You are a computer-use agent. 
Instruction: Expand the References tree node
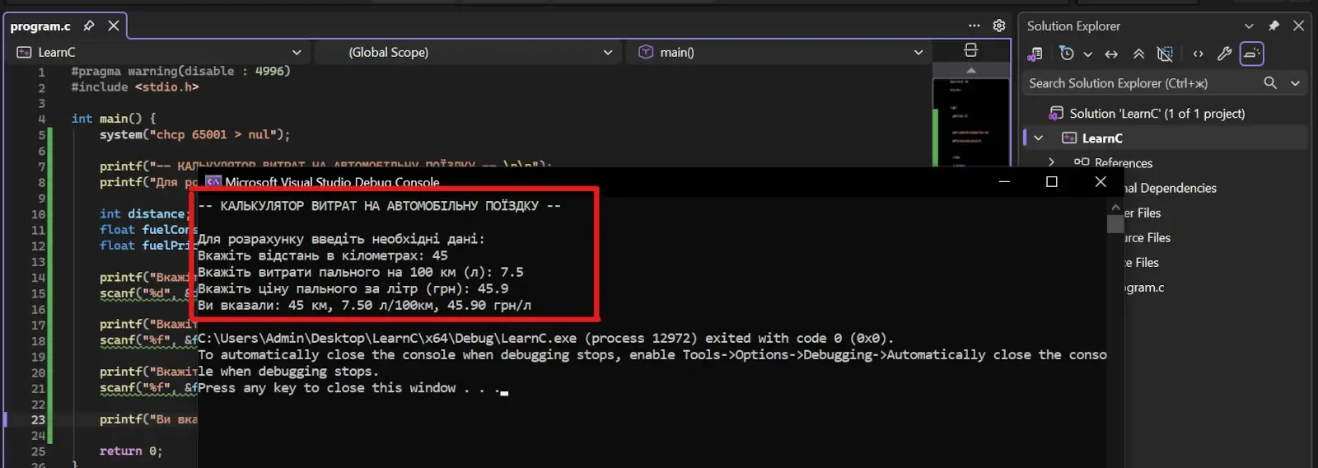tap(1051, 162)
